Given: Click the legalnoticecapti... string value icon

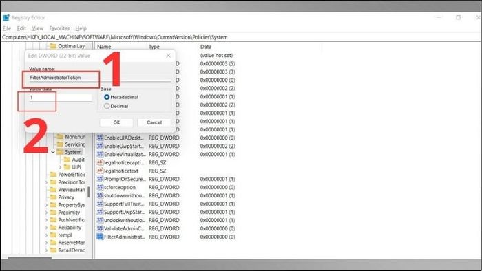Looking at the screenshot, I should coord(100,162).
